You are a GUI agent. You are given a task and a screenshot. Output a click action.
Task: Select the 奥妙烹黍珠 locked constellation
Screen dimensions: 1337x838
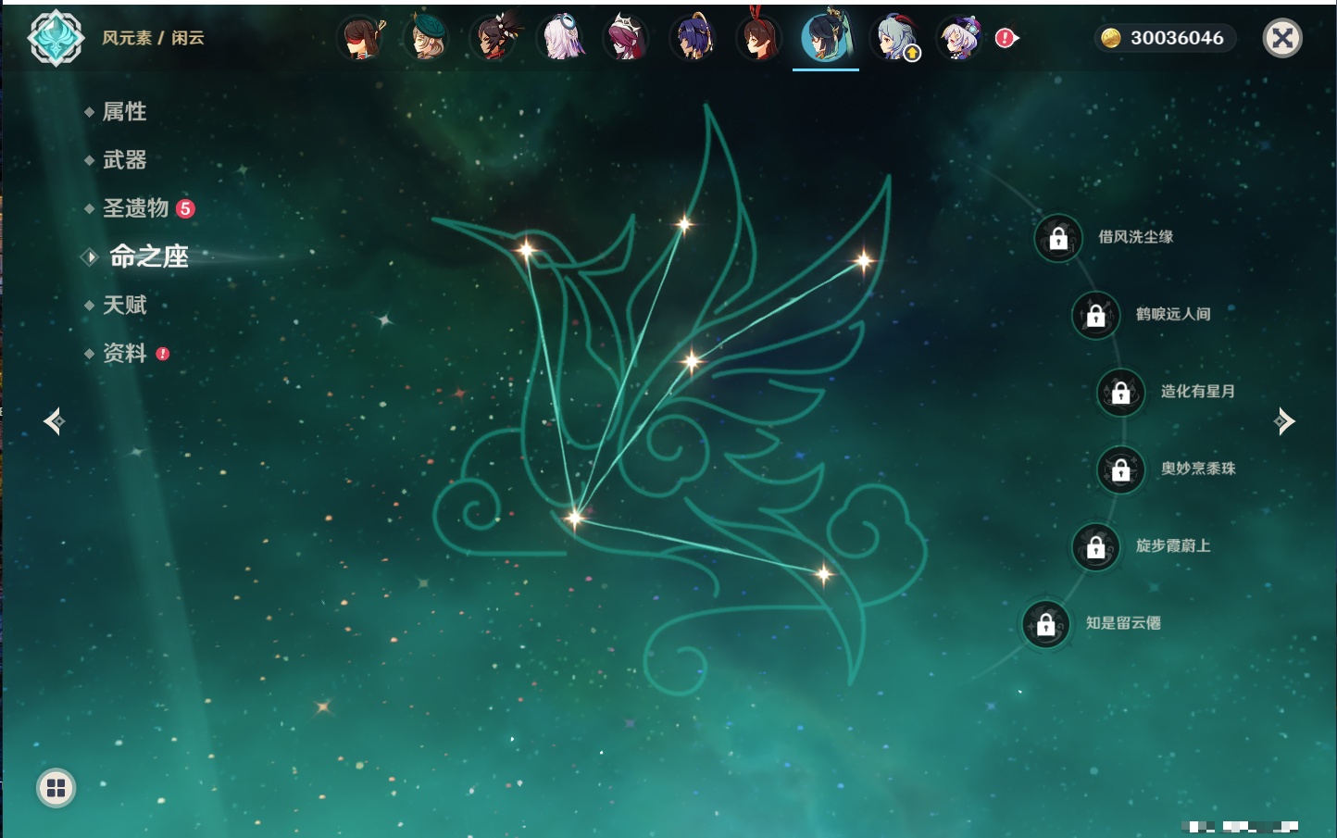click(x=1121, y=470)
